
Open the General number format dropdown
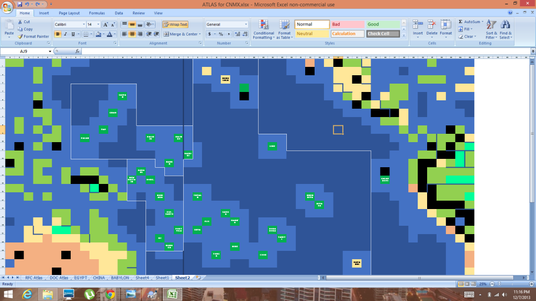pyautogui.click(x=246, y=25)
